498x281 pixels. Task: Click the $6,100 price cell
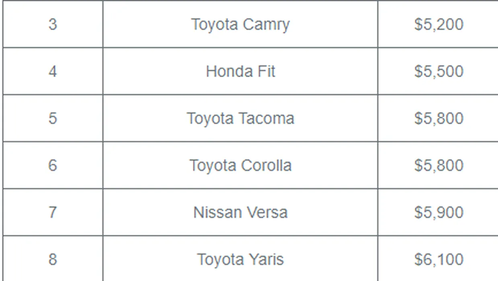tap(438, 259)
